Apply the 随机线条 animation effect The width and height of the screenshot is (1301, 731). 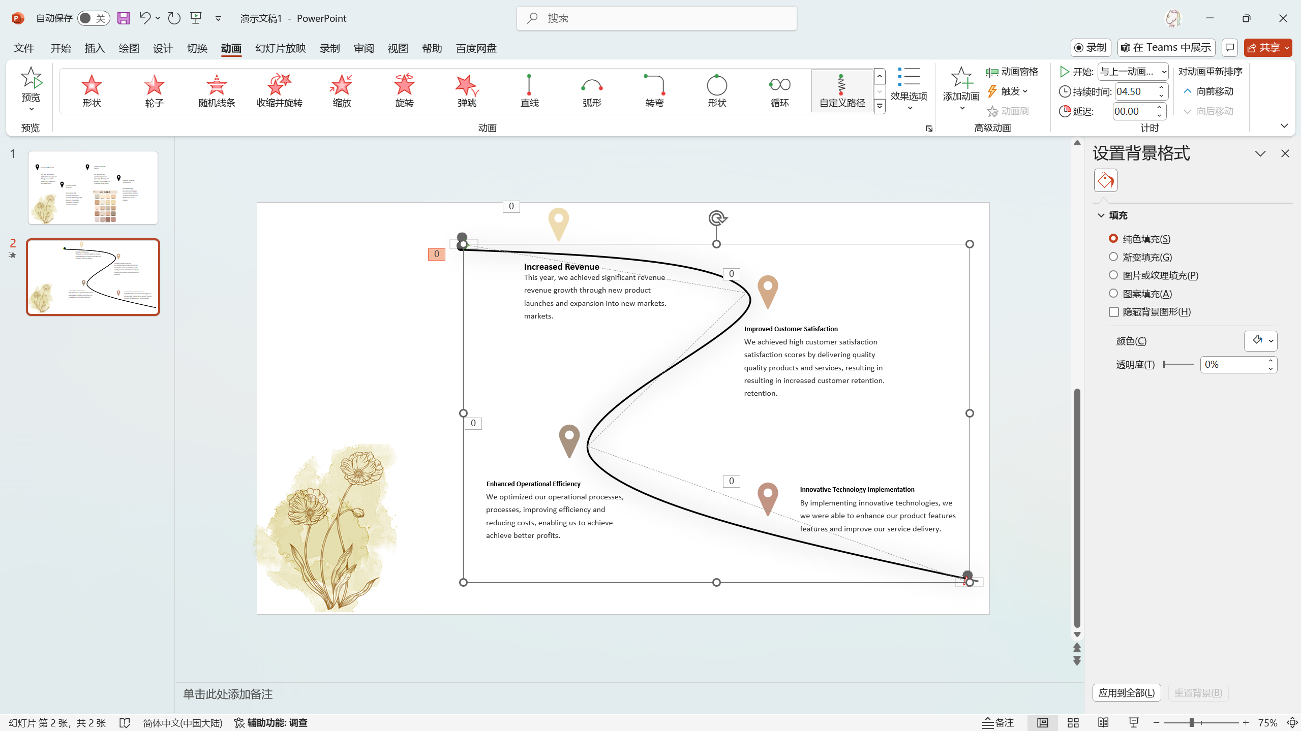point(217,91)
